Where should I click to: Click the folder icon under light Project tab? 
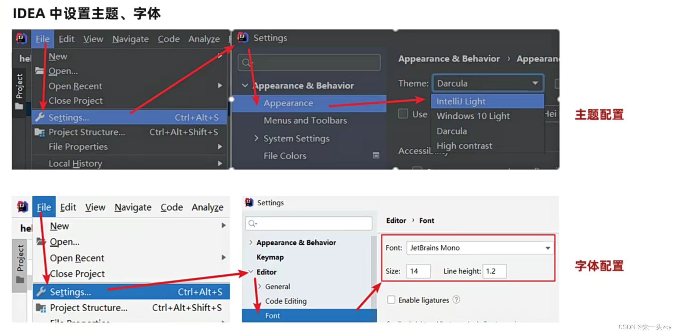(20, 280)
